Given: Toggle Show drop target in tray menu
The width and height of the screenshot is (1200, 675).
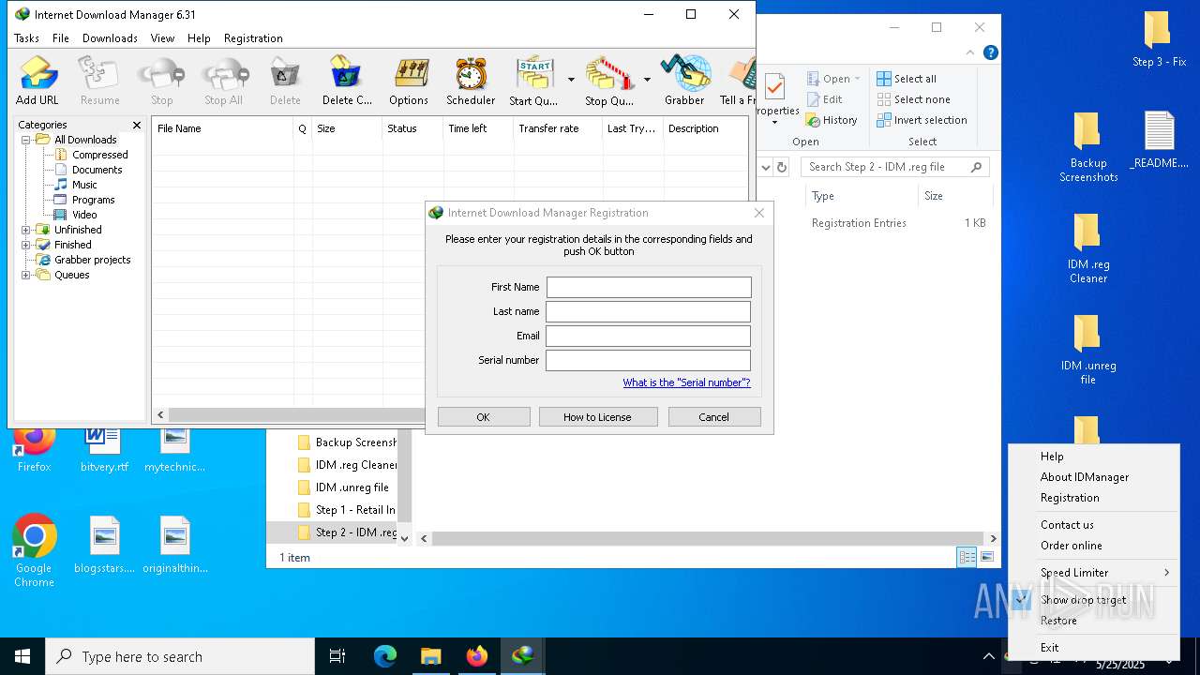Looking at the screenshot, I should (x=1094, y=600).
